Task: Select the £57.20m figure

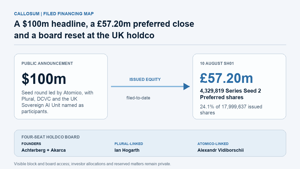Action: tap(226, 78)
